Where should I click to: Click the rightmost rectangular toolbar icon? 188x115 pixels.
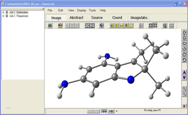coord(171,25)
